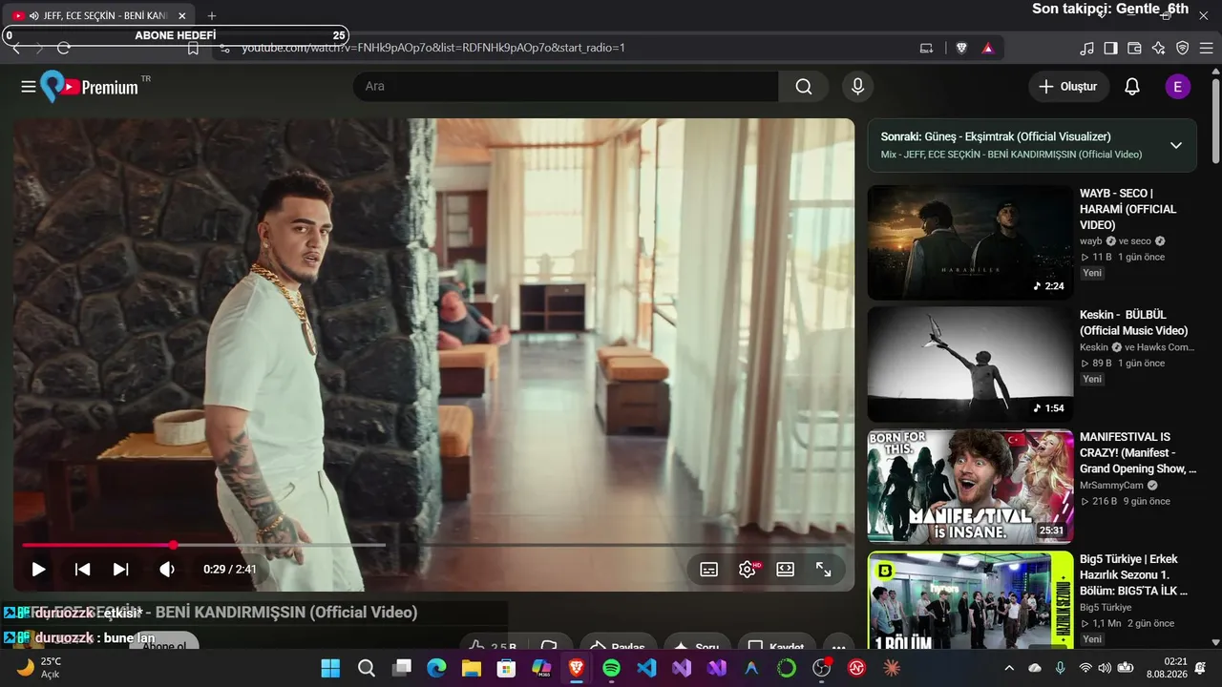Expand the Sonraki mix playlist panel
1222x687 pixels.
tap(1176, 145)
